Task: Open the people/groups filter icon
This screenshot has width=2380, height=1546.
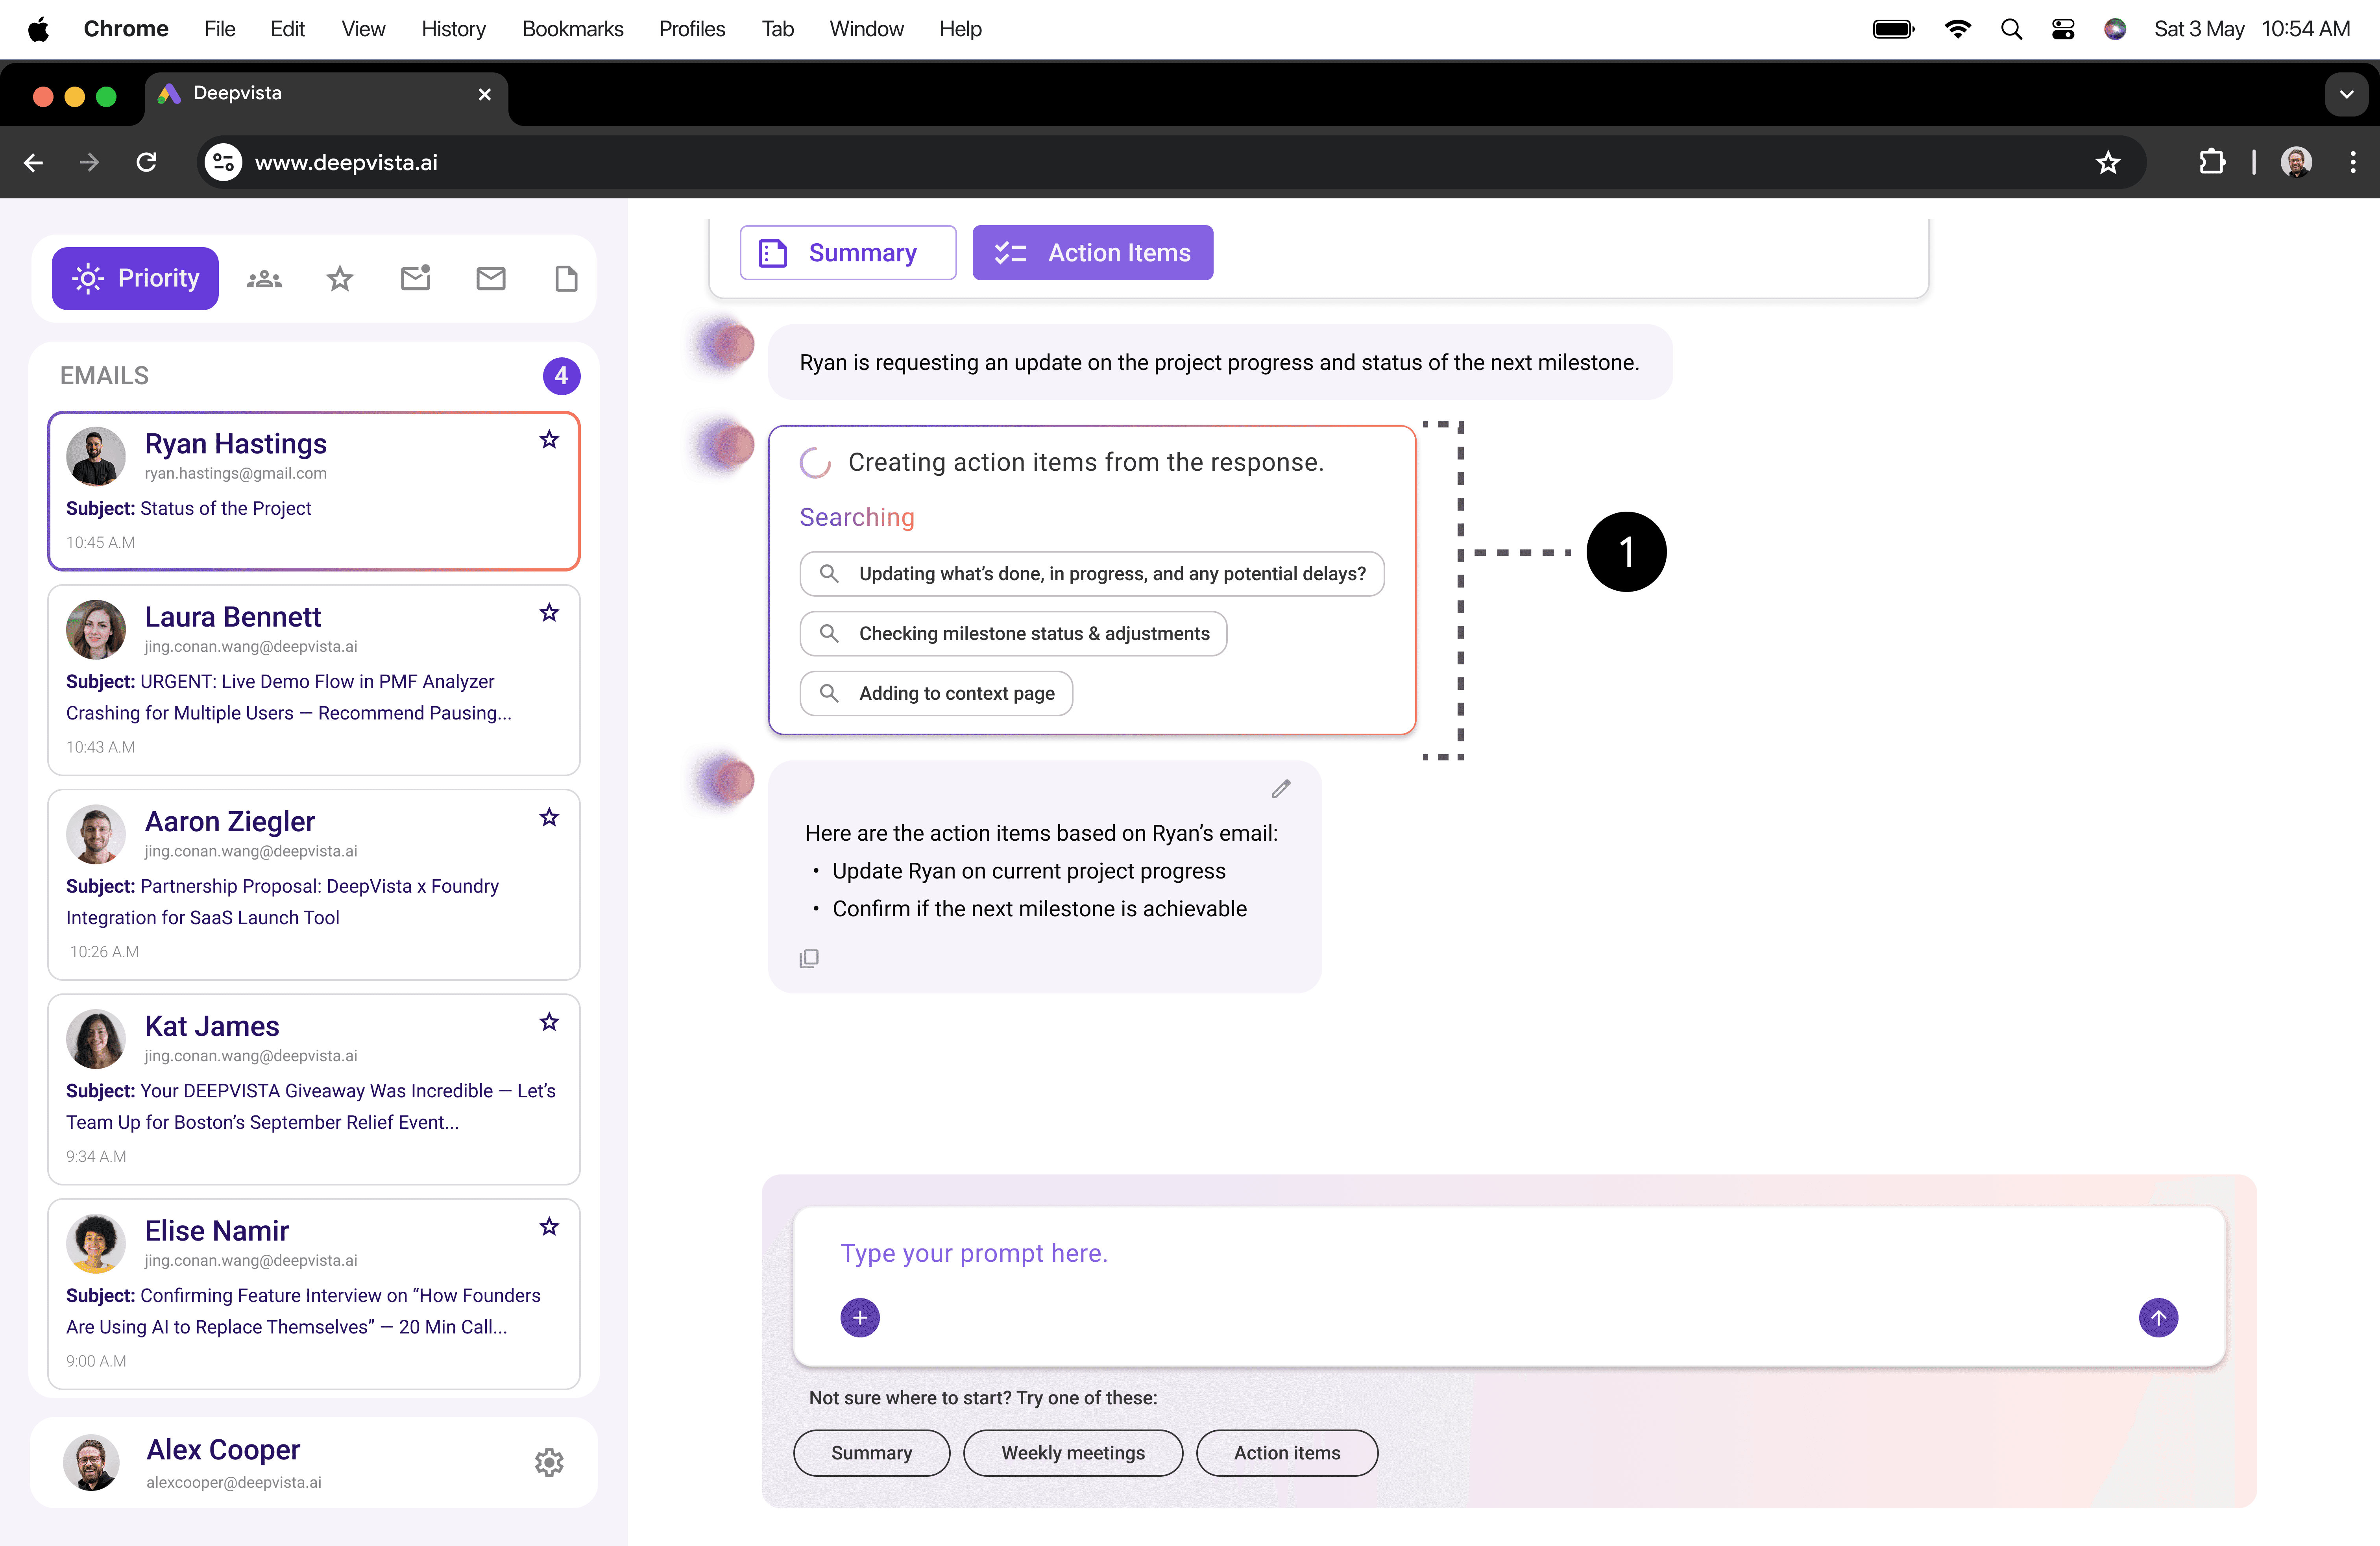Action: (264, 279)
